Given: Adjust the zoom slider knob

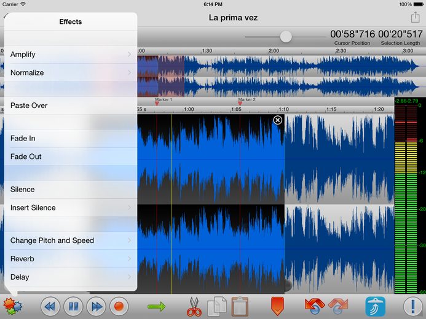Looking at the screenshot, I should 286,37.
